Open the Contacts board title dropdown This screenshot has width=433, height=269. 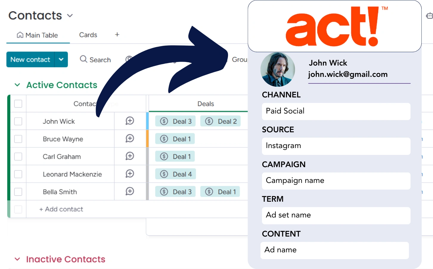[70, 15]
